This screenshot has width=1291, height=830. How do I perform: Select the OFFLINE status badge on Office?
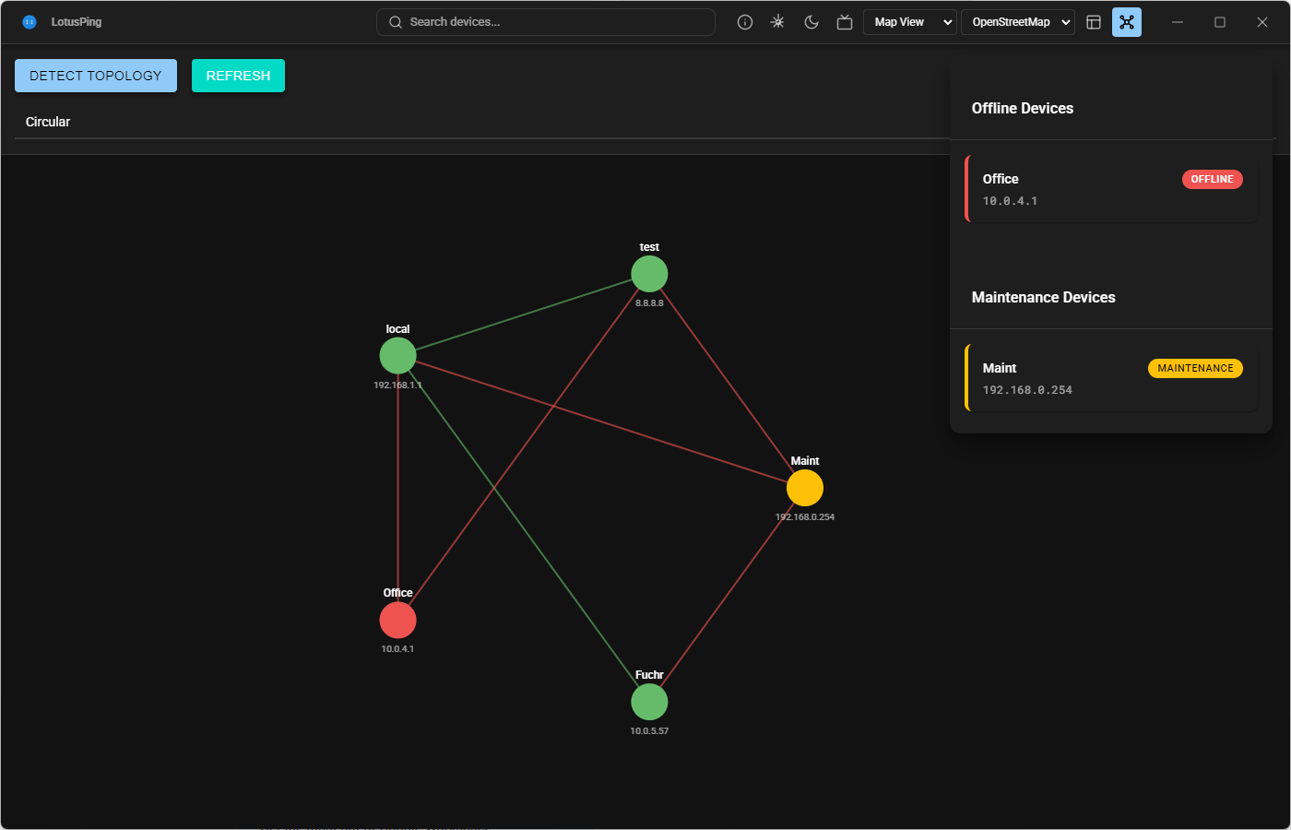[x=1212, y=179]
